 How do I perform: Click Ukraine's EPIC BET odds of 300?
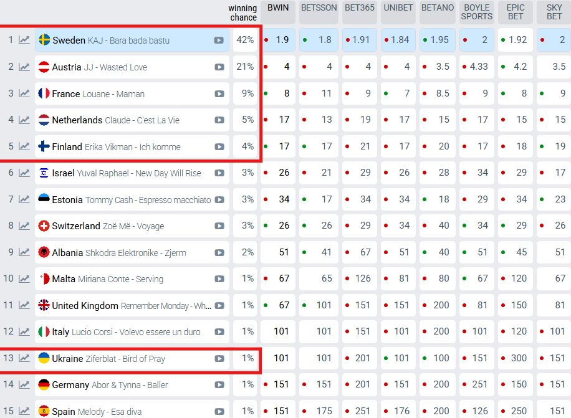coord(517,358)
